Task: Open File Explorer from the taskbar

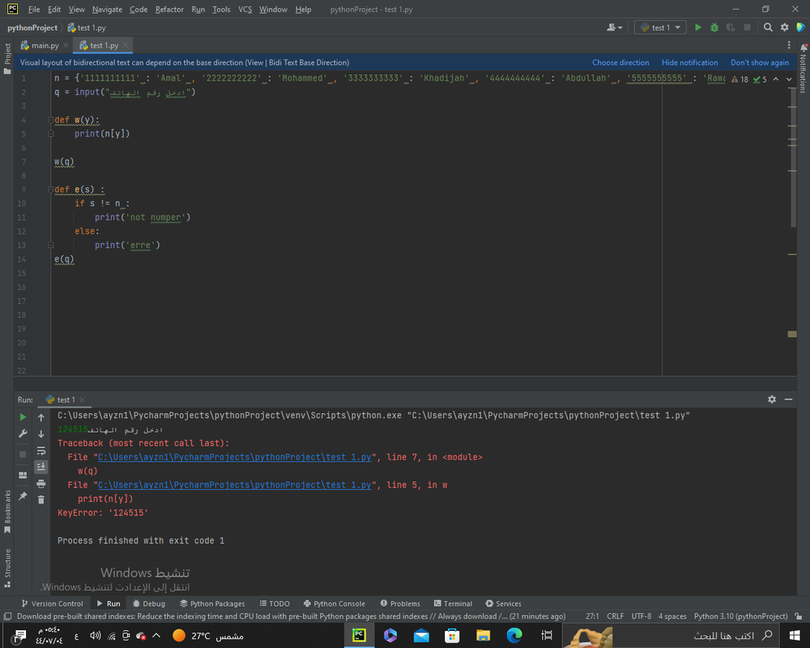Action: (483, 635)
